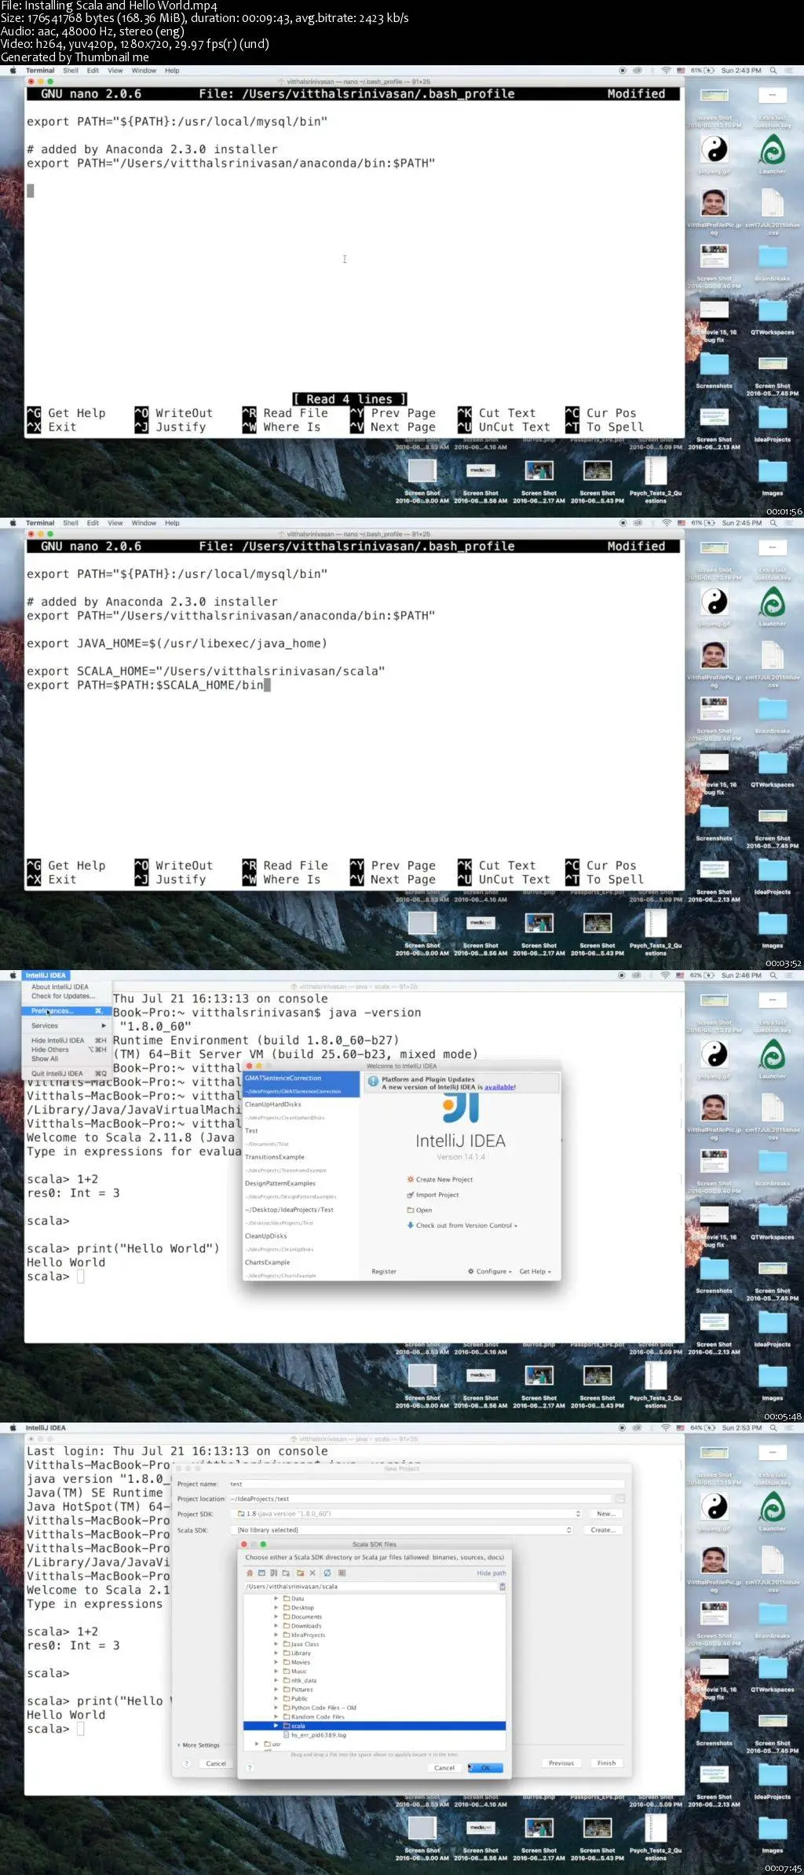Click the 'export SCALA_HOME' line in nano
Image resolution: width=804 pixels, height=1875 pixels.
[206, 672]
